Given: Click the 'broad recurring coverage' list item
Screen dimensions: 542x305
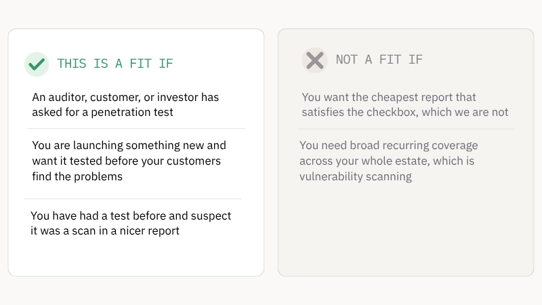Looking at the screenshot, I should click(x=388, y=161).
